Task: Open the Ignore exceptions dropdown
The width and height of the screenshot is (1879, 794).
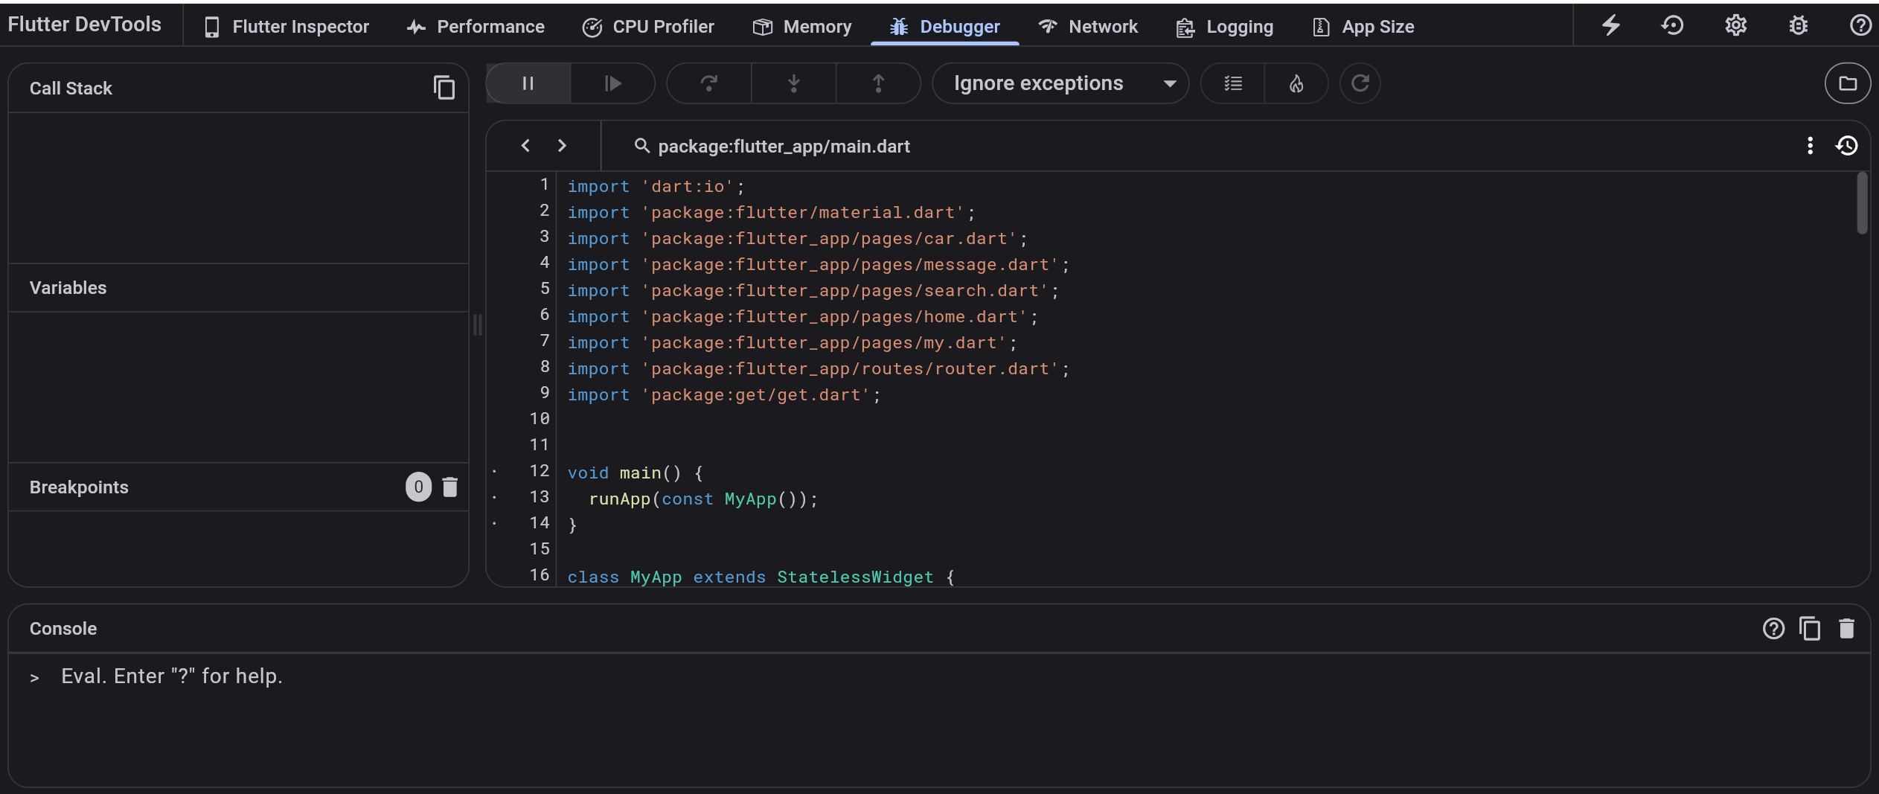Action: tap(1060, 83)
